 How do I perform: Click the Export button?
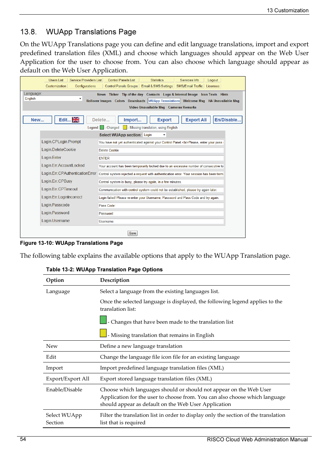[x=164, y=120]
